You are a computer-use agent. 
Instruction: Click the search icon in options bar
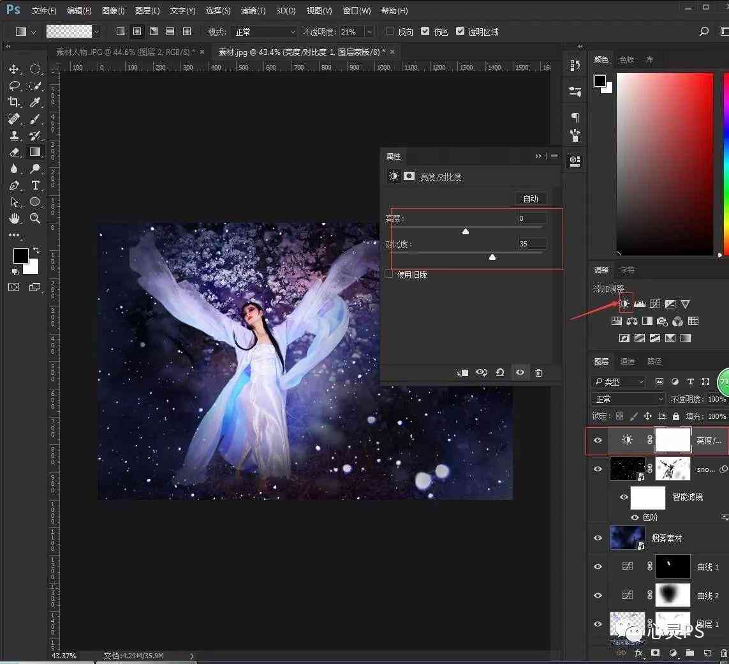coord(704,31)
